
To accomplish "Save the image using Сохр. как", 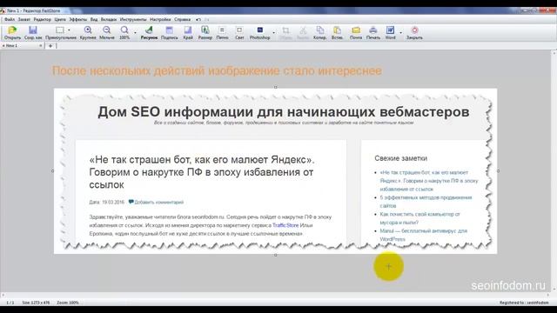I will tap(33, 33).
